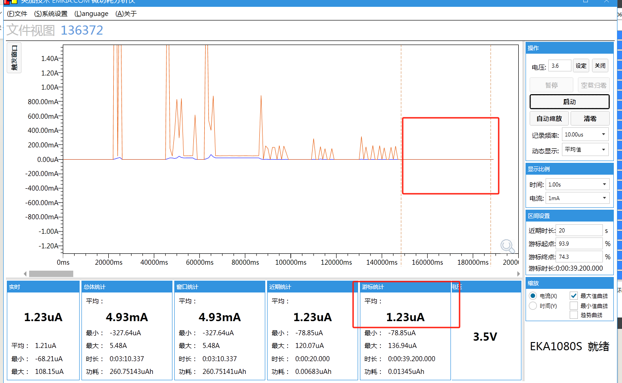Viewport: 622px width, 383px height.
Task: Click the 游标起点 field showing 93.9
Action: (580, 244)
